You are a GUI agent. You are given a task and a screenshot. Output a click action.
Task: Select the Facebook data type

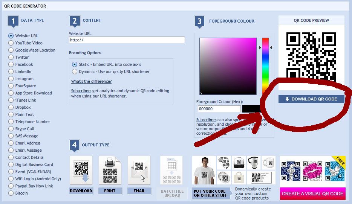pyautogui.click(x=11, y=65)
